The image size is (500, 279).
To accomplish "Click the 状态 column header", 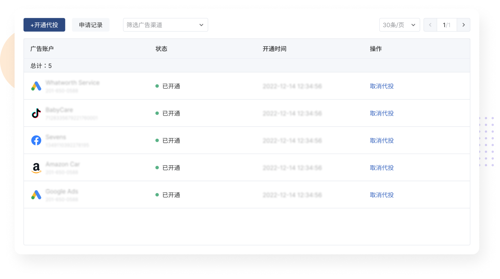I will [x=161, y=49].
